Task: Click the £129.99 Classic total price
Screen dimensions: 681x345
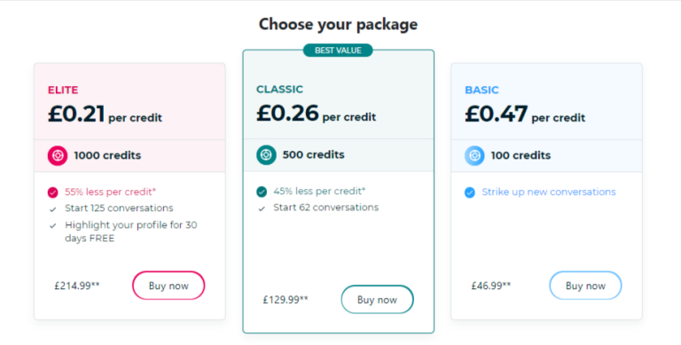Action: (x=286, y=300)
